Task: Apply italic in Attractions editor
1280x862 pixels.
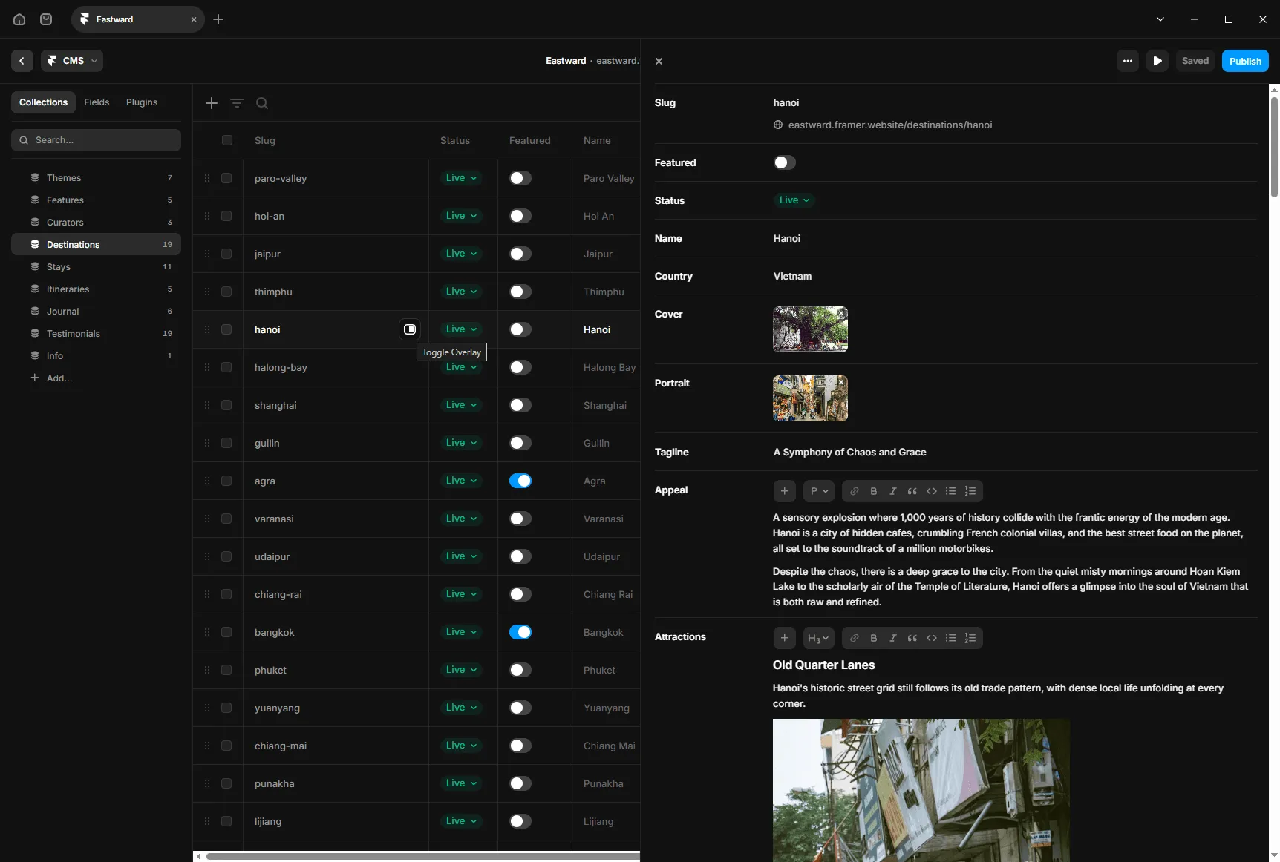Action: coord(893,638)
